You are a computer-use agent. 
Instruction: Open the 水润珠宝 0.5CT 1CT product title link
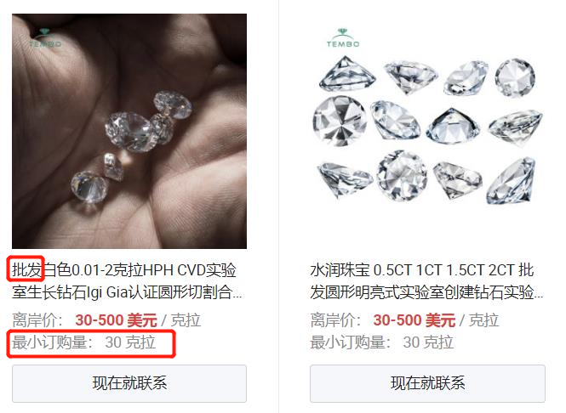[426, 281]
